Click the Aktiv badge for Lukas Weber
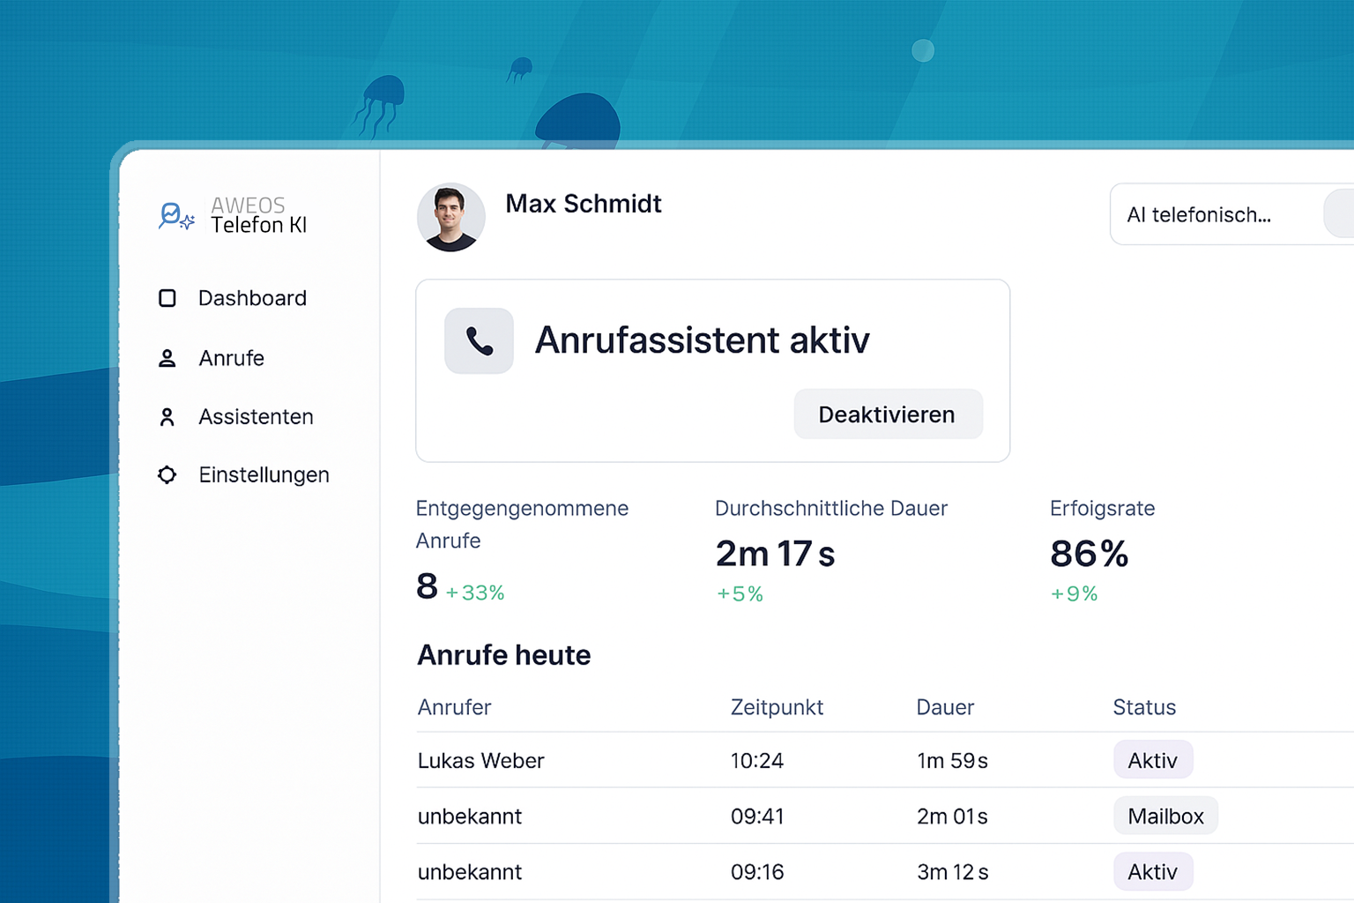The width and height of the screenshot is (1354, 903). click(1153, 760)
